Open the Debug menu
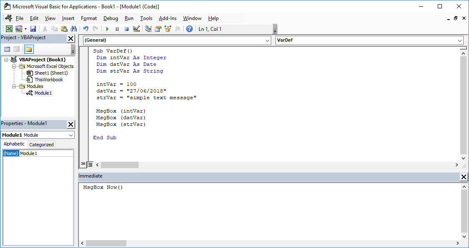The height and width of the screenshot is (248, 469). [x=111, y=18]
